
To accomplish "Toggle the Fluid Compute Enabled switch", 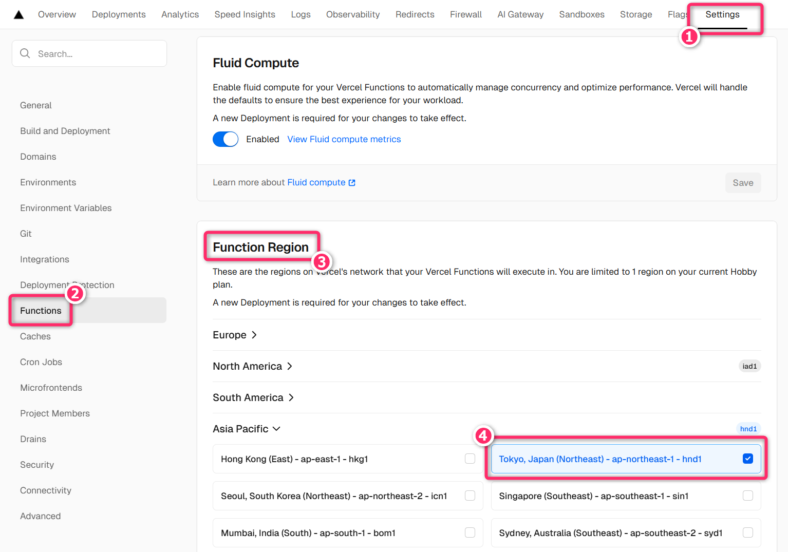I will coord(226,139).
